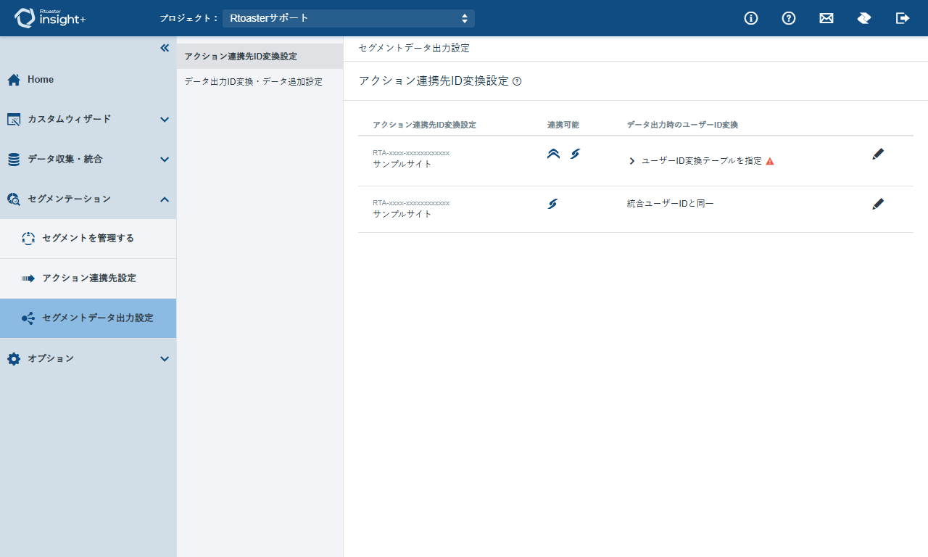
Task: Click the データ収集・統合 database icon
Action: (x=14, y=160)
